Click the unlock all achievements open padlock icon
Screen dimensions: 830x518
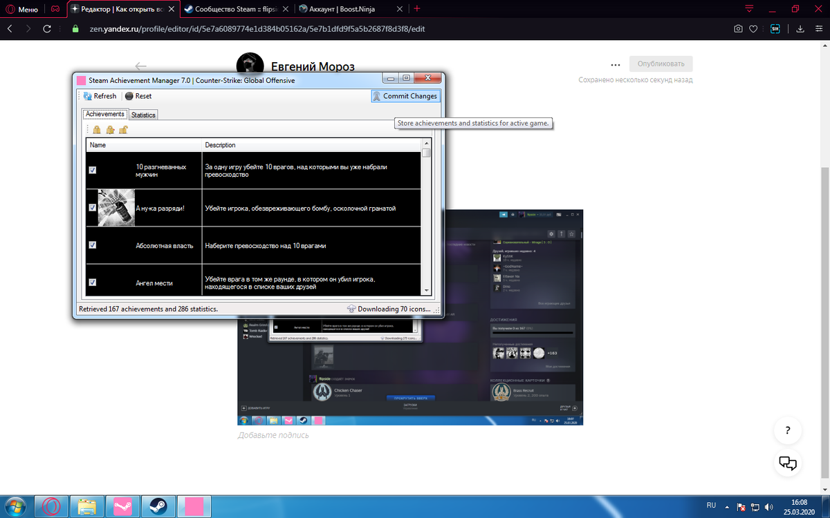click(122, 129)
